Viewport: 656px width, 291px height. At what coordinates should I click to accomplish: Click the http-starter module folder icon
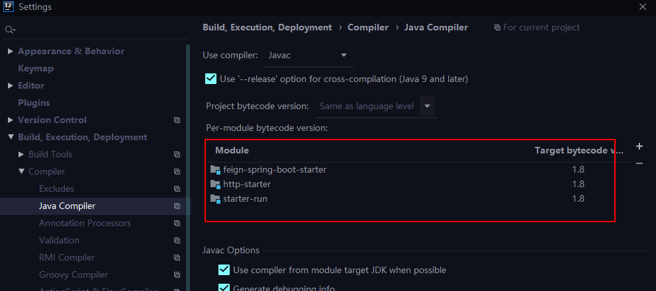point(214,185)
